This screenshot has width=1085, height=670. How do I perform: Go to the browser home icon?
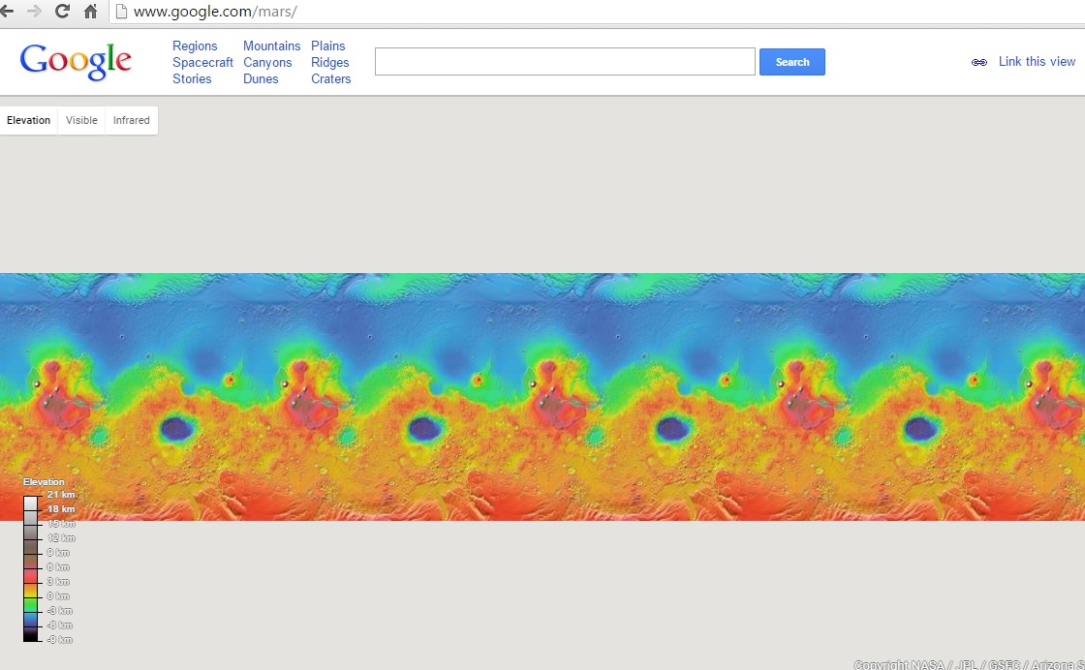[90, 12]
